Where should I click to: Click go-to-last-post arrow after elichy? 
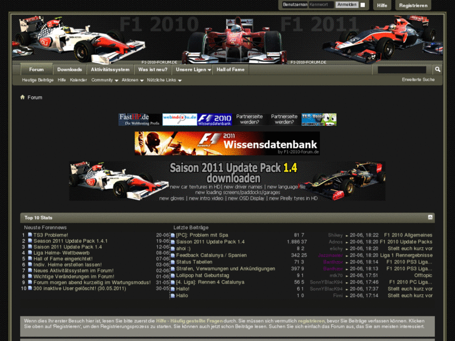(347, 249)
